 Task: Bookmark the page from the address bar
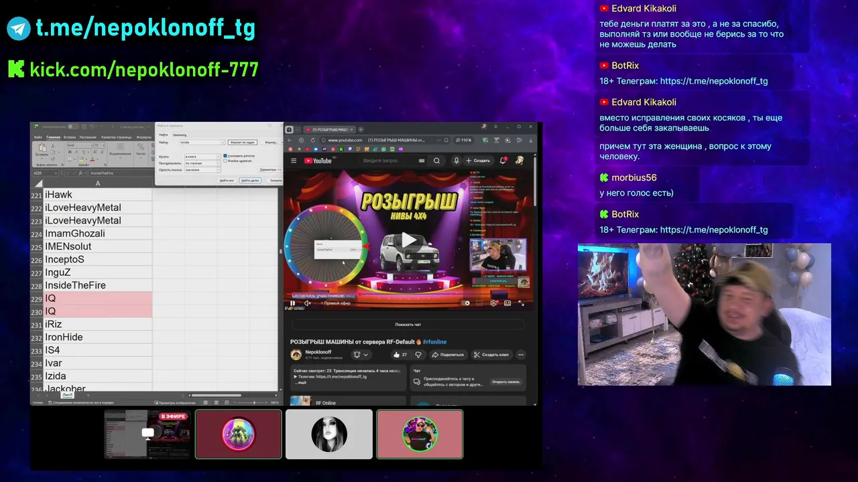tap(446, 140)
